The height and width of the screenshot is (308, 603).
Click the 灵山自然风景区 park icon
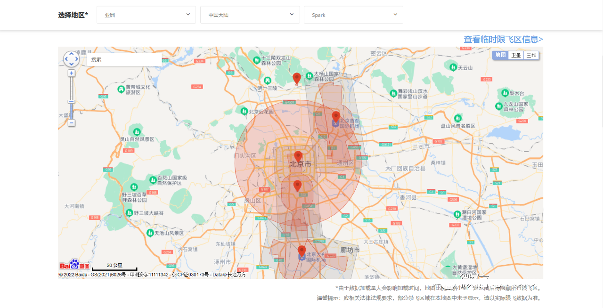tap(137, 132)
